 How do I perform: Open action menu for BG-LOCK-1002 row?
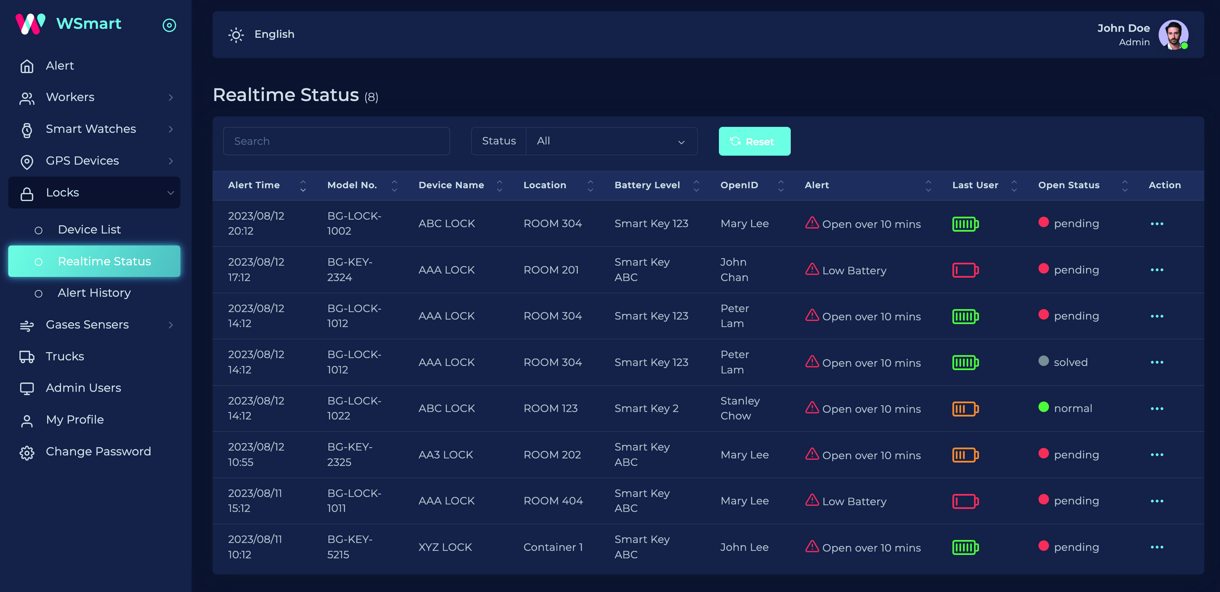[x=1156, y=223]
